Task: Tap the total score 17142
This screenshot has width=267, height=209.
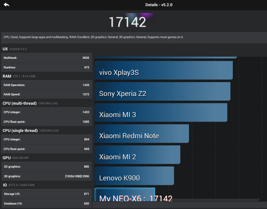Action: tap(127, 22)
